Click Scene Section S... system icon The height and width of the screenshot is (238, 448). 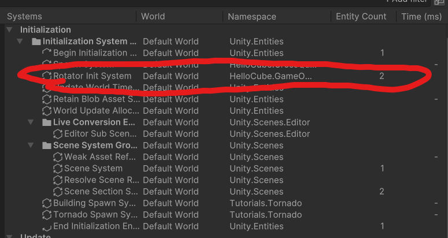58,192
